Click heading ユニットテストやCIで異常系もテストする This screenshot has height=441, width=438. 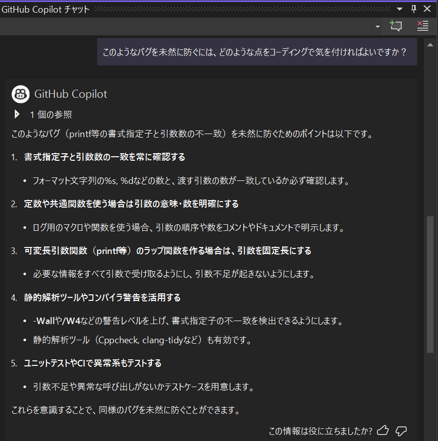point(93,363)
